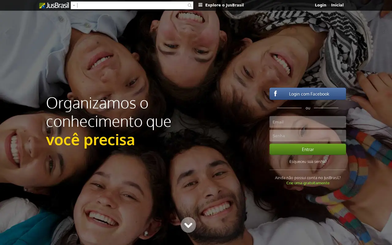Viewport: 392px width, 245px height.
Task: Open the search filter dropdown arrow
Action: (x=74, y=6)
